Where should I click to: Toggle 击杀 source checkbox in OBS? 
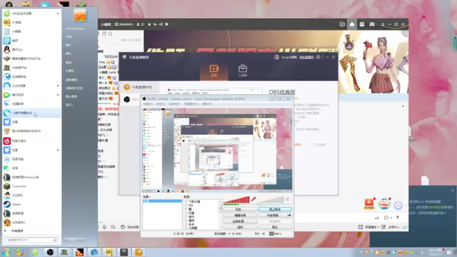pos(186,224)
